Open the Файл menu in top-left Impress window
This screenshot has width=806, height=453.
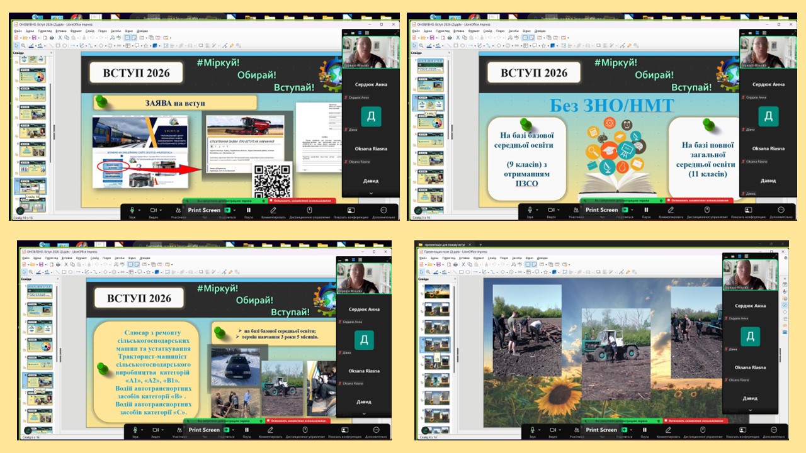[x=18, y=31]
